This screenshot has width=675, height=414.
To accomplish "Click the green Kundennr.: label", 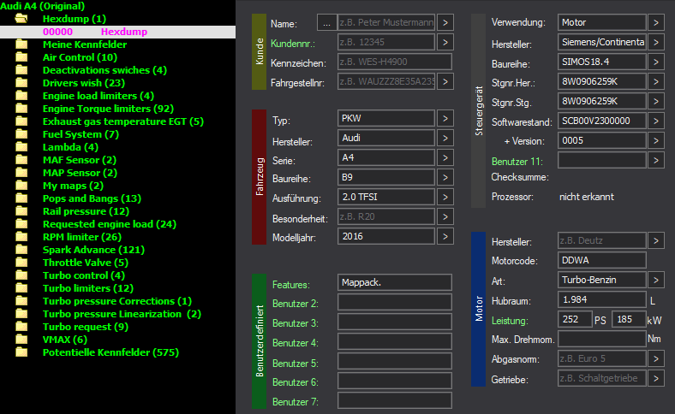I will 293,44.
